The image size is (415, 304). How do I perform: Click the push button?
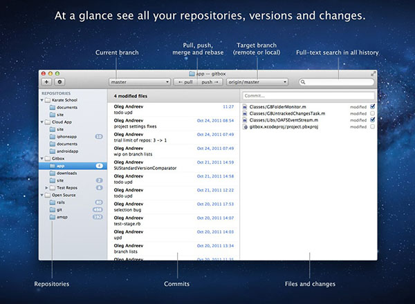[x=208, y=82]
